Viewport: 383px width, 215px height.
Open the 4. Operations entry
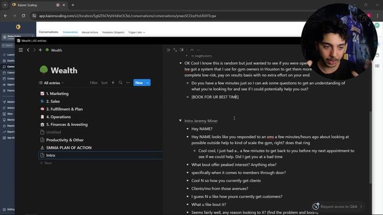[x=59, y=117]
